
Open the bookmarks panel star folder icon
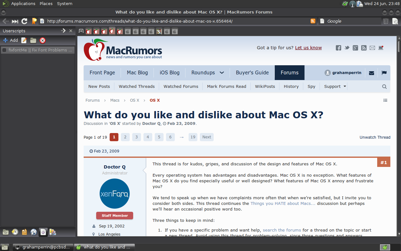[6, 232]
